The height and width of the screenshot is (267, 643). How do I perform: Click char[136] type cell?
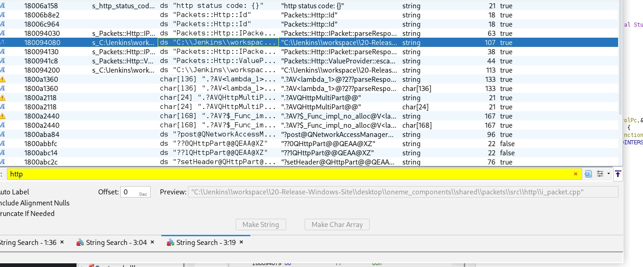417,89
